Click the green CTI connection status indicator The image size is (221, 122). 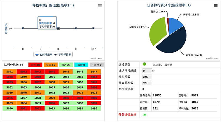tap(144, 64)
